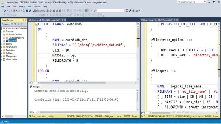
Task: Open the Messages pane zoom dropdown
Action: (x=37, y=112)
